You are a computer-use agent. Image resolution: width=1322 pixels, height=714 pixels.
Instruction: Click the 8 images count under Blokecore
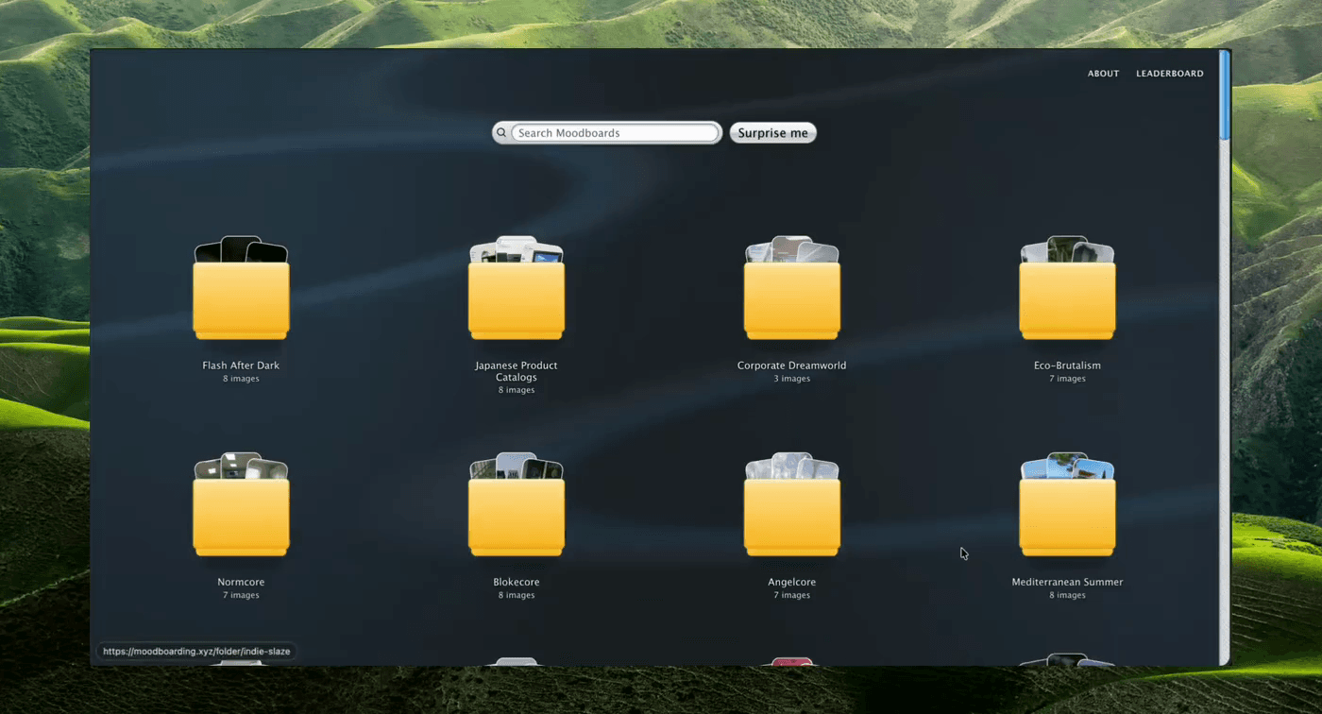(x=517, y=595)
